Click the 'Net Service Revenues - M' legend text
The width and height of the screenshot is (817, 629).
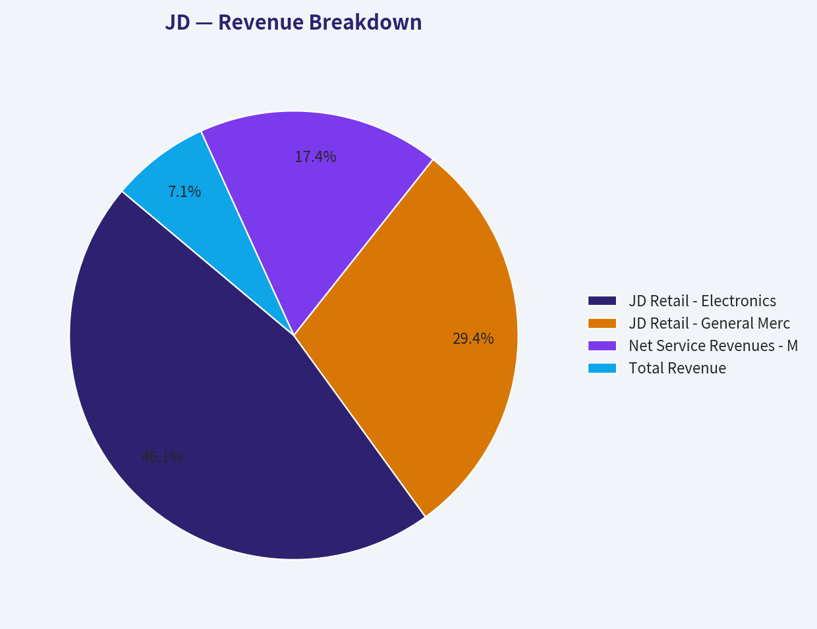714,346
